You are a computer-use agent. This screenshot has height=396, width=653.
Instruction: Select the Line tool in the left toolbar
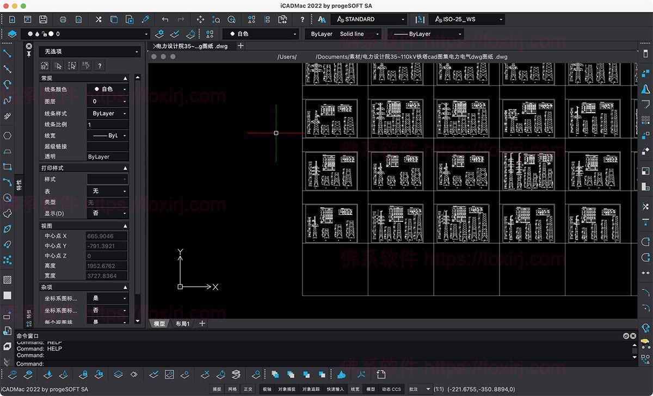point(8,53)
